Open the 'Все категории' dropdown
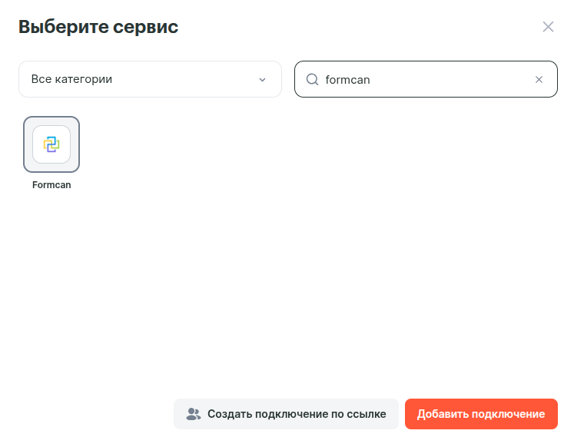574x447 pixels. [150, 79]
